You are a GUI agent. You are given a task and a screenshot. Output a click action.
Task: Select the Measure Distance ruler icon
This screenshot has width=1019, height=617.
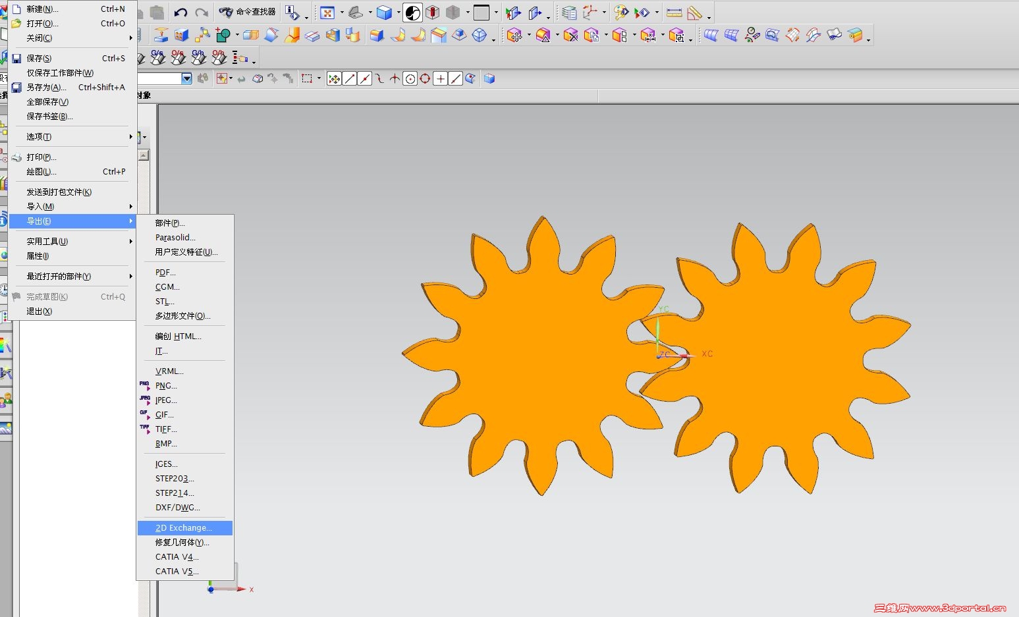pyautogui.click(x=674, y=13)
